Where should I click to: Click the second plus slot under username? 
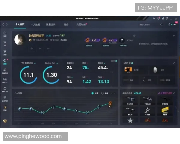(x=40, y=48)
